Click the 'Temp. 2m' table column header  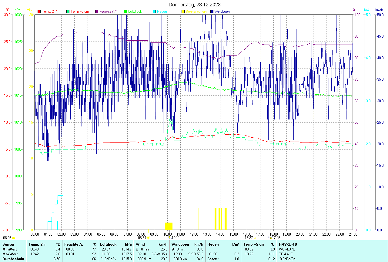[x=37, y=244]
